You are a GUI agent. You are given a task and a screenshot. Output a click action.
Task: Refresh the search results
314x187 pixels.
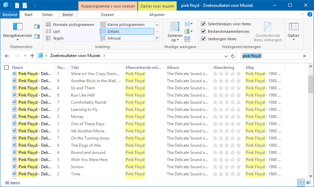pos(233,56)
